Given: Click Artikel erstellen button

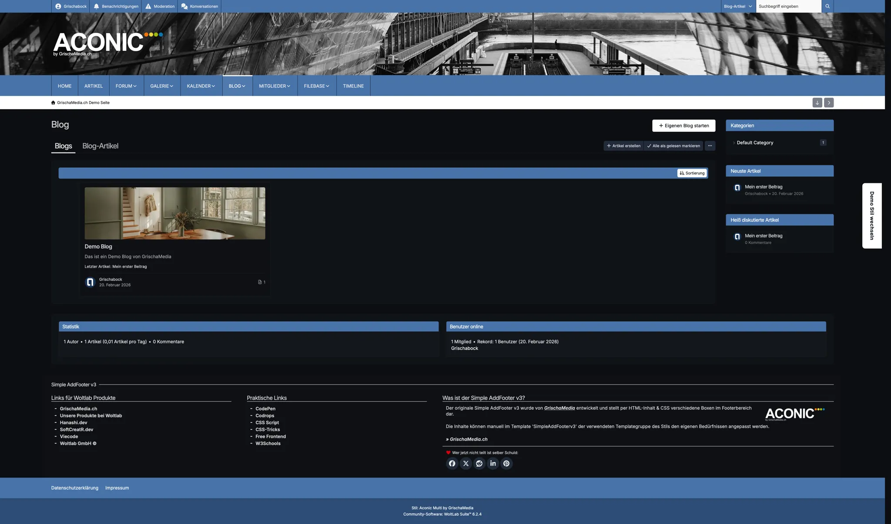Looking at the screenshot, I should 623,146.
